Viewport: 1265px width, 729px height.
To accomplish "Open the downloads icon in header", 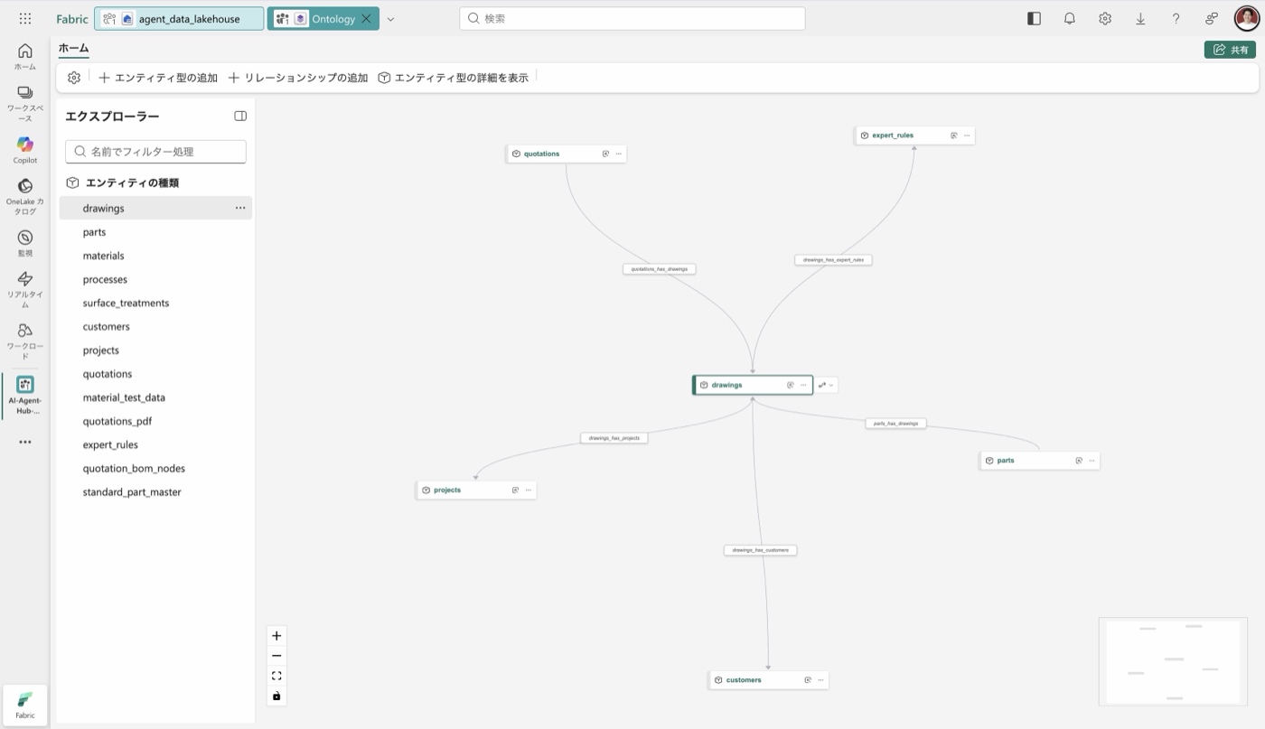I will point(1140,18).
